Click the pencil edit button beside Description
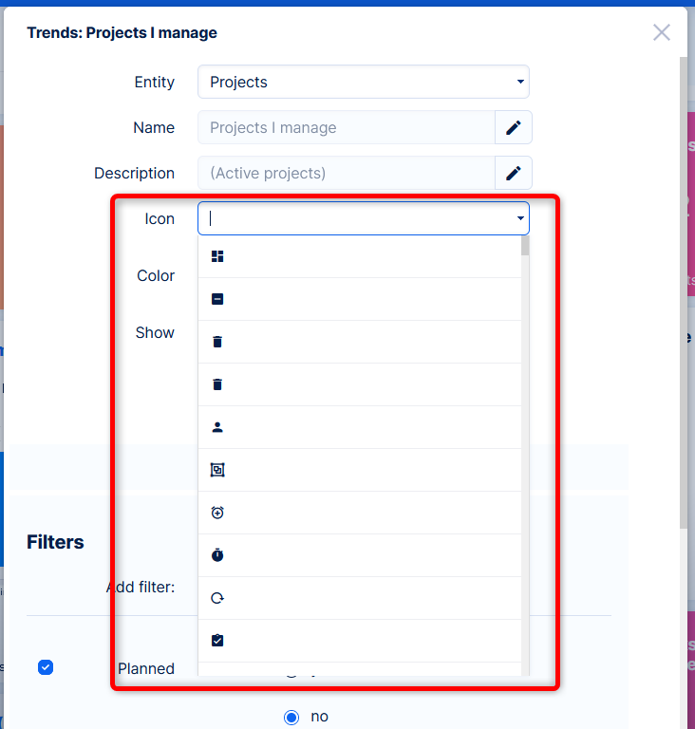Image resolution: width=695 pixels, height=729 pixels. [x=514, y=173]
